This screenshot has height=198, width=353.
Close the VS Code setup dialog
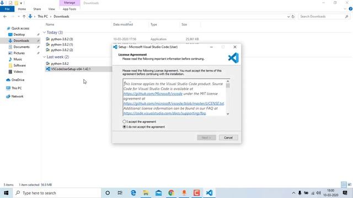235,47
